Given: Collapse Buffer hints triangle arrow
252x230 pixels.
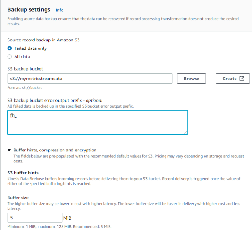Looking at the screenshot, I should pyautogui.click(x=9, y=150).
